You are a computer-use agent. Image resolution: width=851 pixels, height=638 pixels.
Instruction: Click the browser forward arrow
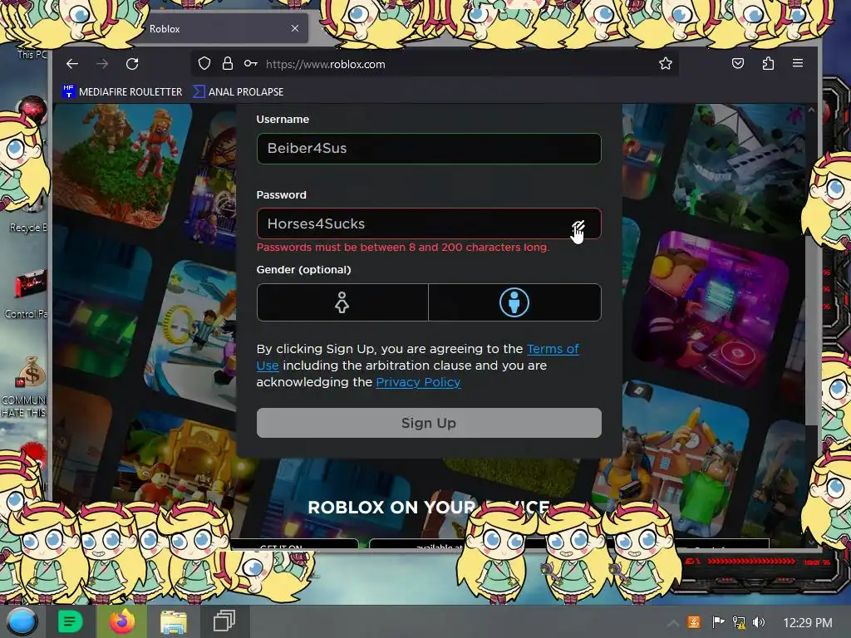pos(102,64)
